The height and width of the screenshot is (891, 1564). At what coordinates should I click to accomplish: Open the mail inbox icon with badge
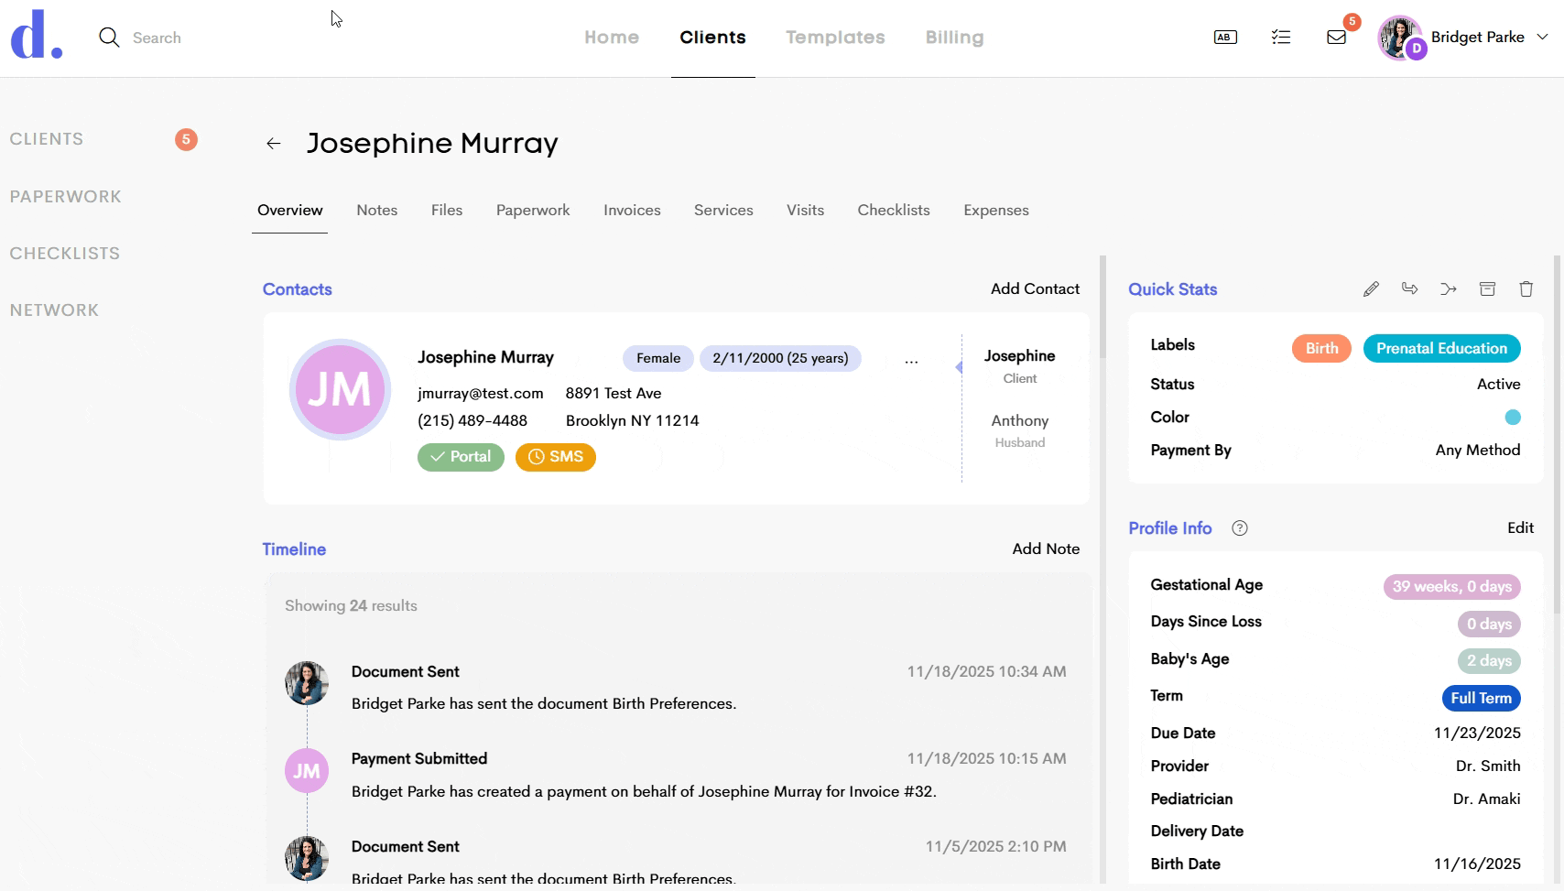(x=1336, y=38)
